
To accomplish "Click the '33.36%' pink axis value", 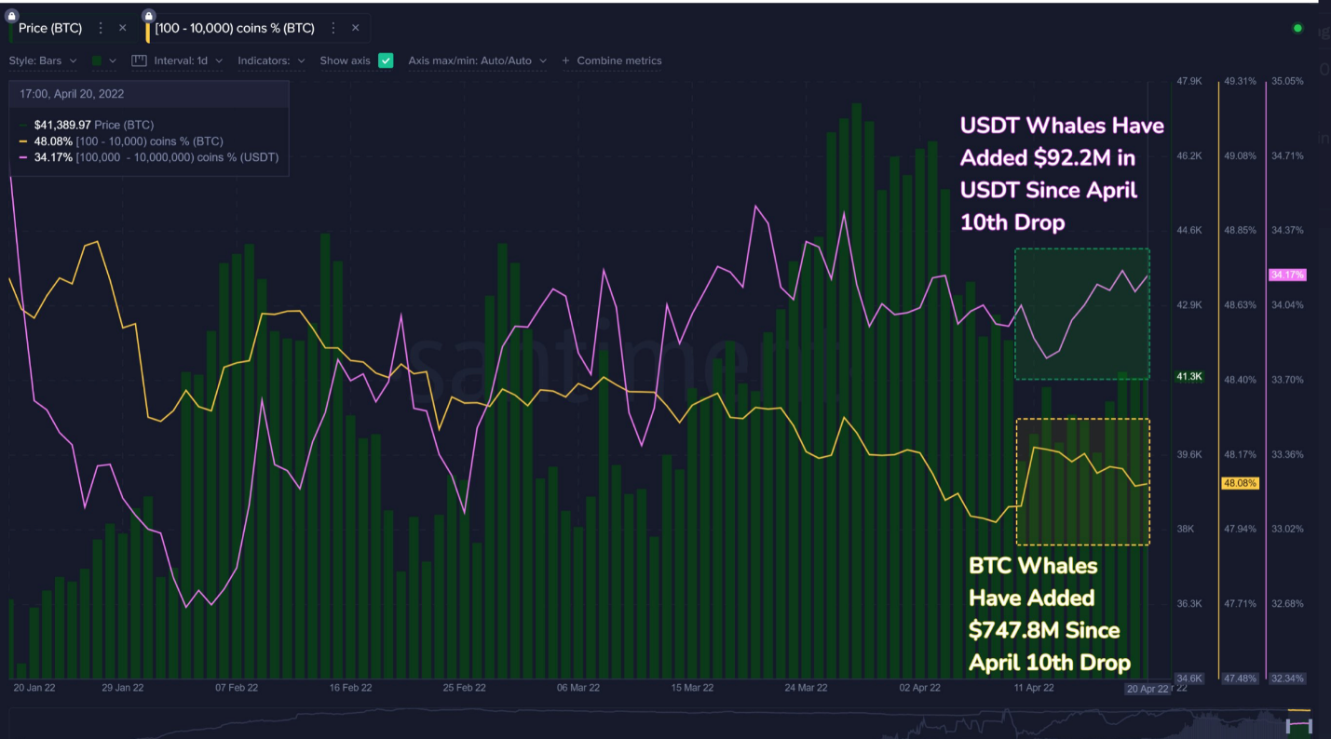I will (x=1287, y=455).
